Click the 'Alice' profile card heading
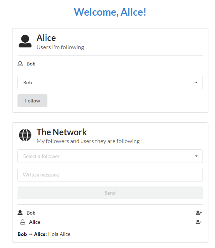 pos(46,38)
